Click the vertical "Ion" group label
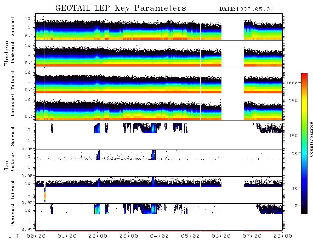 pos(7,165)
